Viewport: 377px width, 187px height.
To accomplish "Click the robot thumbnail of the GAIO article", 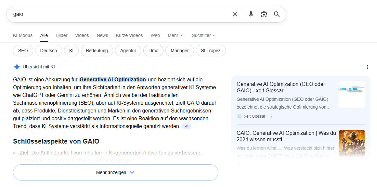I will click(352, 143).
